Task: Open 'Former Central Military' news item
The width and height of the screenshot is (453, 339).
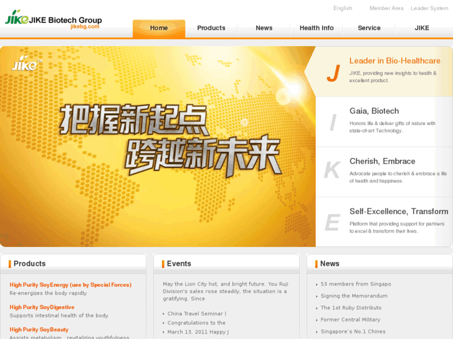Action: (x=350, y=320)
